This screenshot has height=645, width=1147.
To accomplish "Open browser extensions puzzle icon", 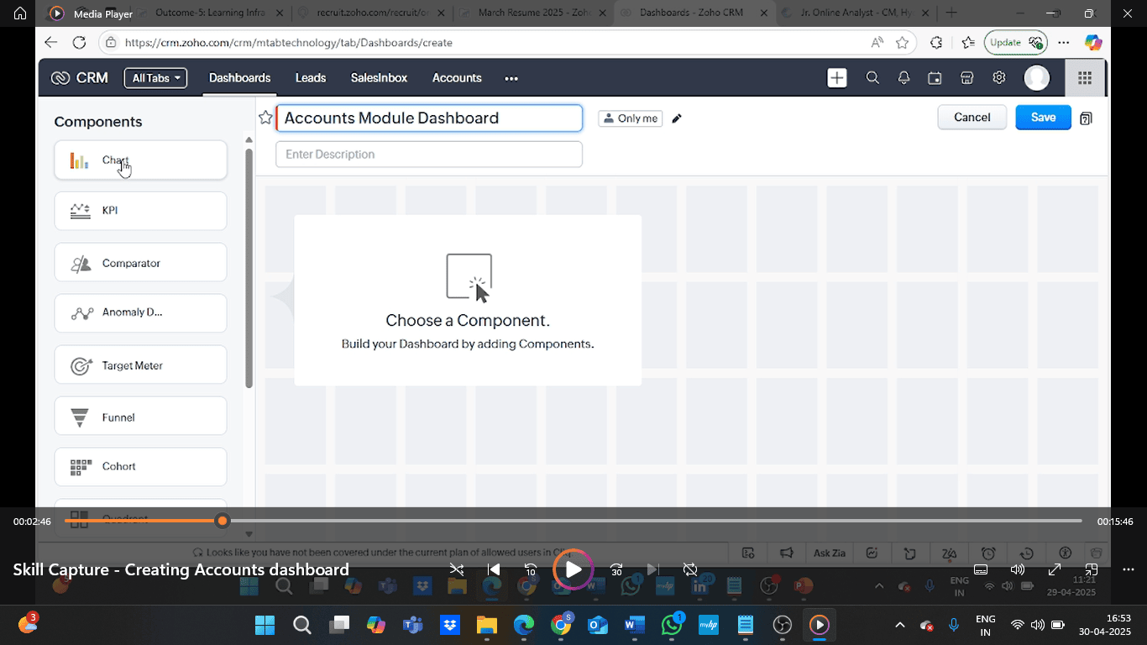I will pyautogui.click(x=935, y=43).
